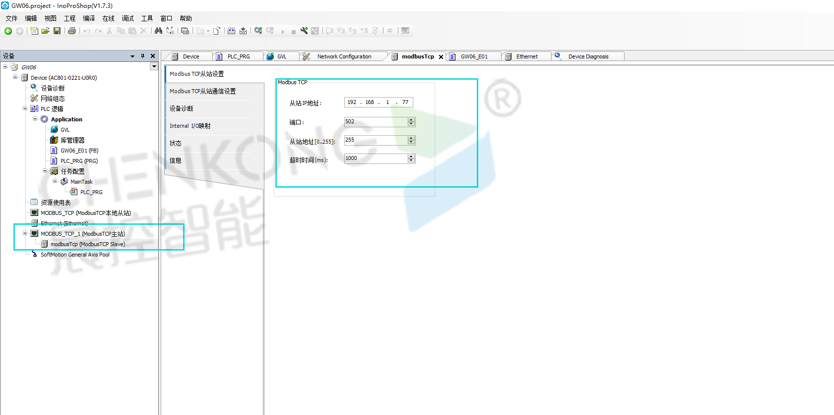Increase the 端口 port value with up arrow
The height and width of the screenshot is (415, 834).
click(x=411, y=119)
